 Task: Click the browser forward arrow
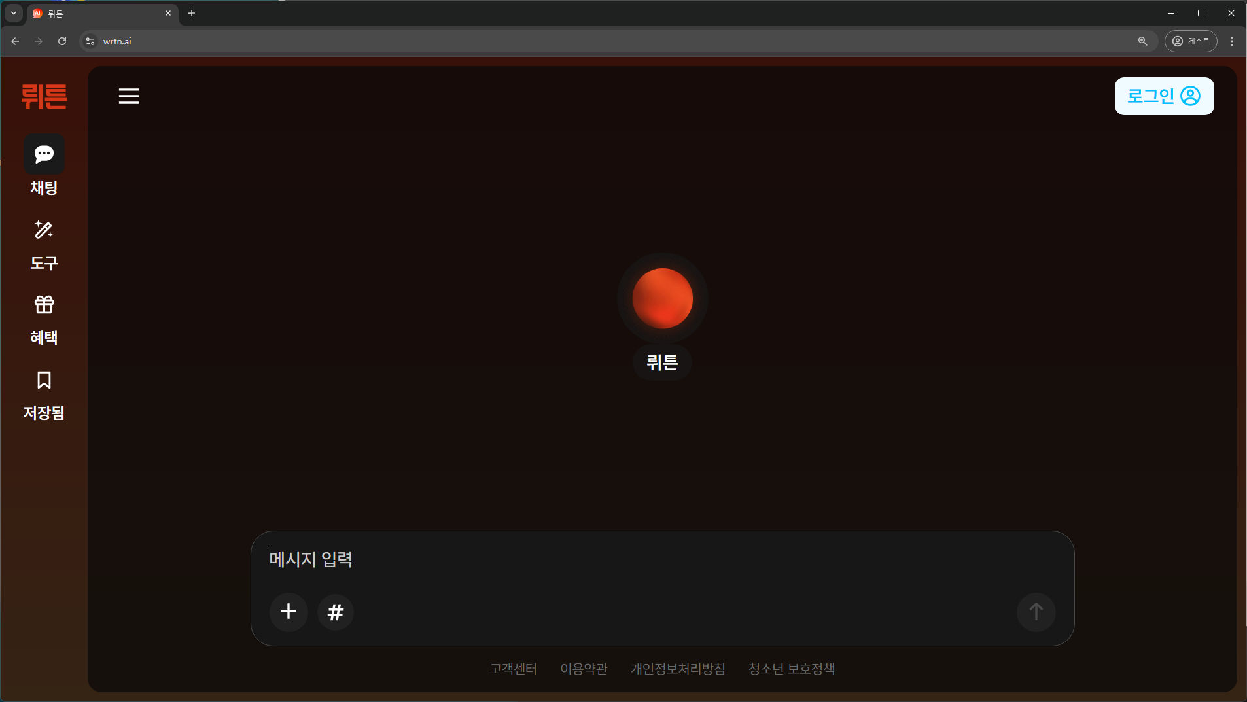pyautogui.click(x=39, y=41)
